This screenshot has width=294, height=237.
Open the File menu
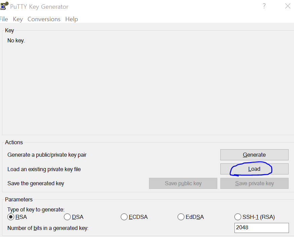click(x=4, y=19)
